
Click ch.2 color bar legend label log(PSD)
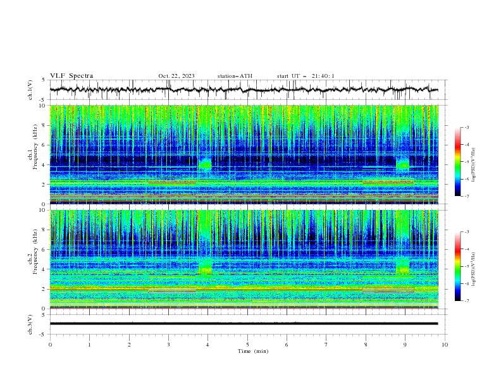click(x=474, y=269)
